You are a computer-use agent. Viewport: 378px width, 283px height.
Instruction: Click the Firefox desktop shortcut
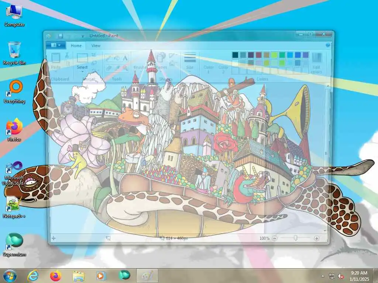(x=14, y=130)
